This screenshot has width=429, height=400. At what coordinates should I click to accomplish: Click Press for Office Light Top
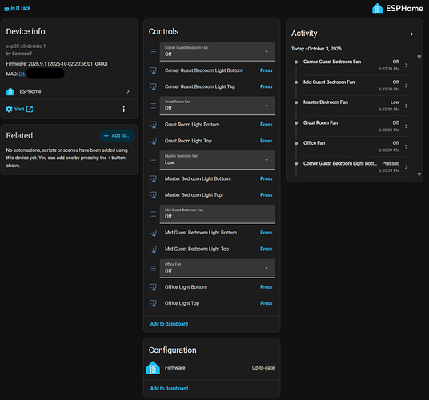point(267,303)
